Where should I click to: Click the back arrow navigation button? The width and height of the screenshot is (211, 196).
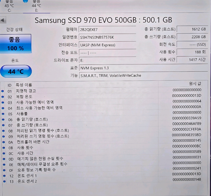pos(3,20)
